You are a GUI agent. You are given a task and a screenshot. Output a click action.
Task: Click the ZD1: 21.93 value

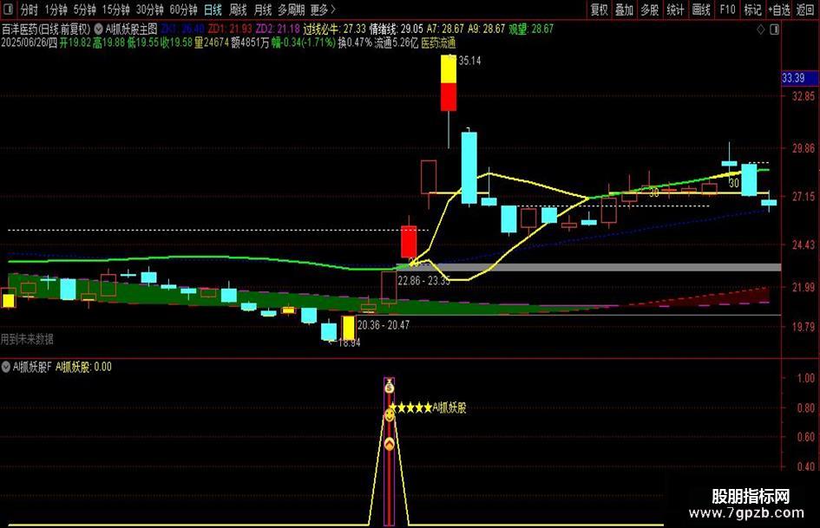(x=230, y=29)
